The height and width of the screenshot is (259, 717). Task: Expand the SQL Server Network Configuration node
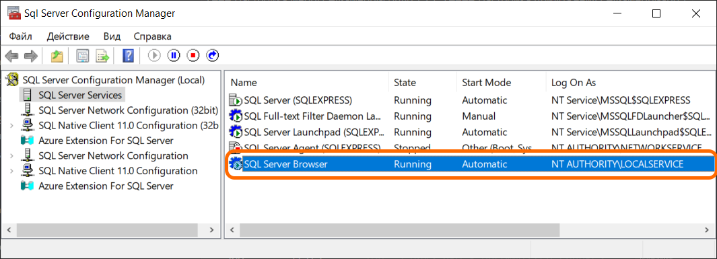(11, 156)
